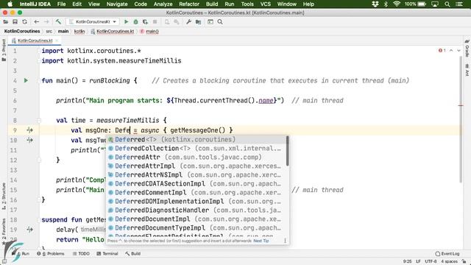Select the DeferredCommentImpl completion suggestion

tap(196, 192)
